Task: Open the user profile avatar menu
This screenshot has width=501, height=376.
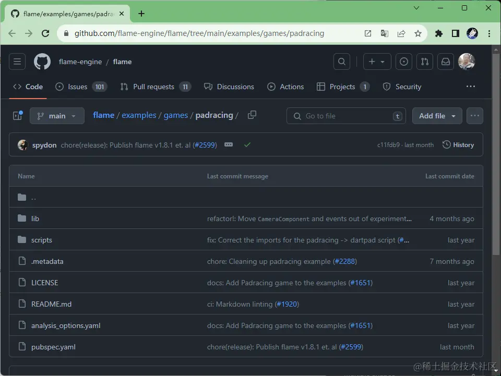Action: [467, 62]
